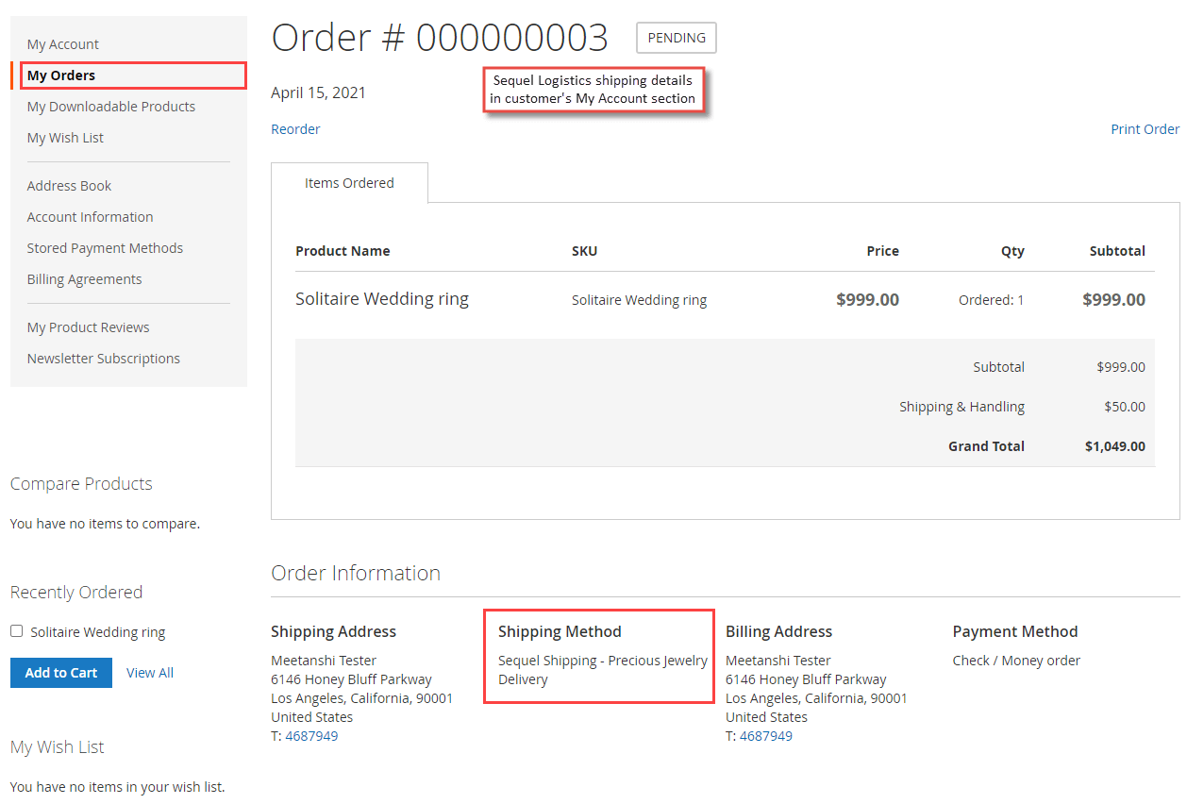
Task: Go to My Downloadable Products
Action: tap(110, 106)
